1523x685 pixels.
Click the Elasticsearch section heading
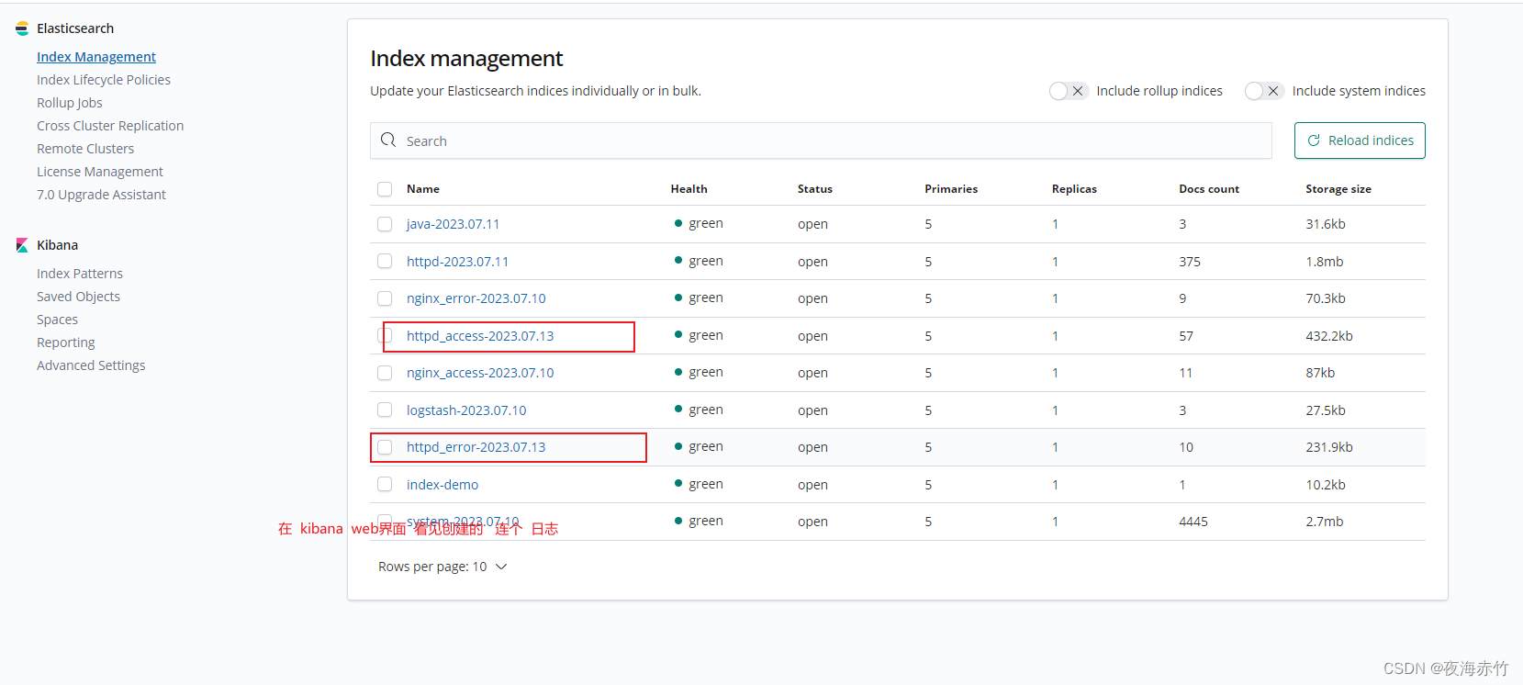pyautogui.click(x=75, y=28)
